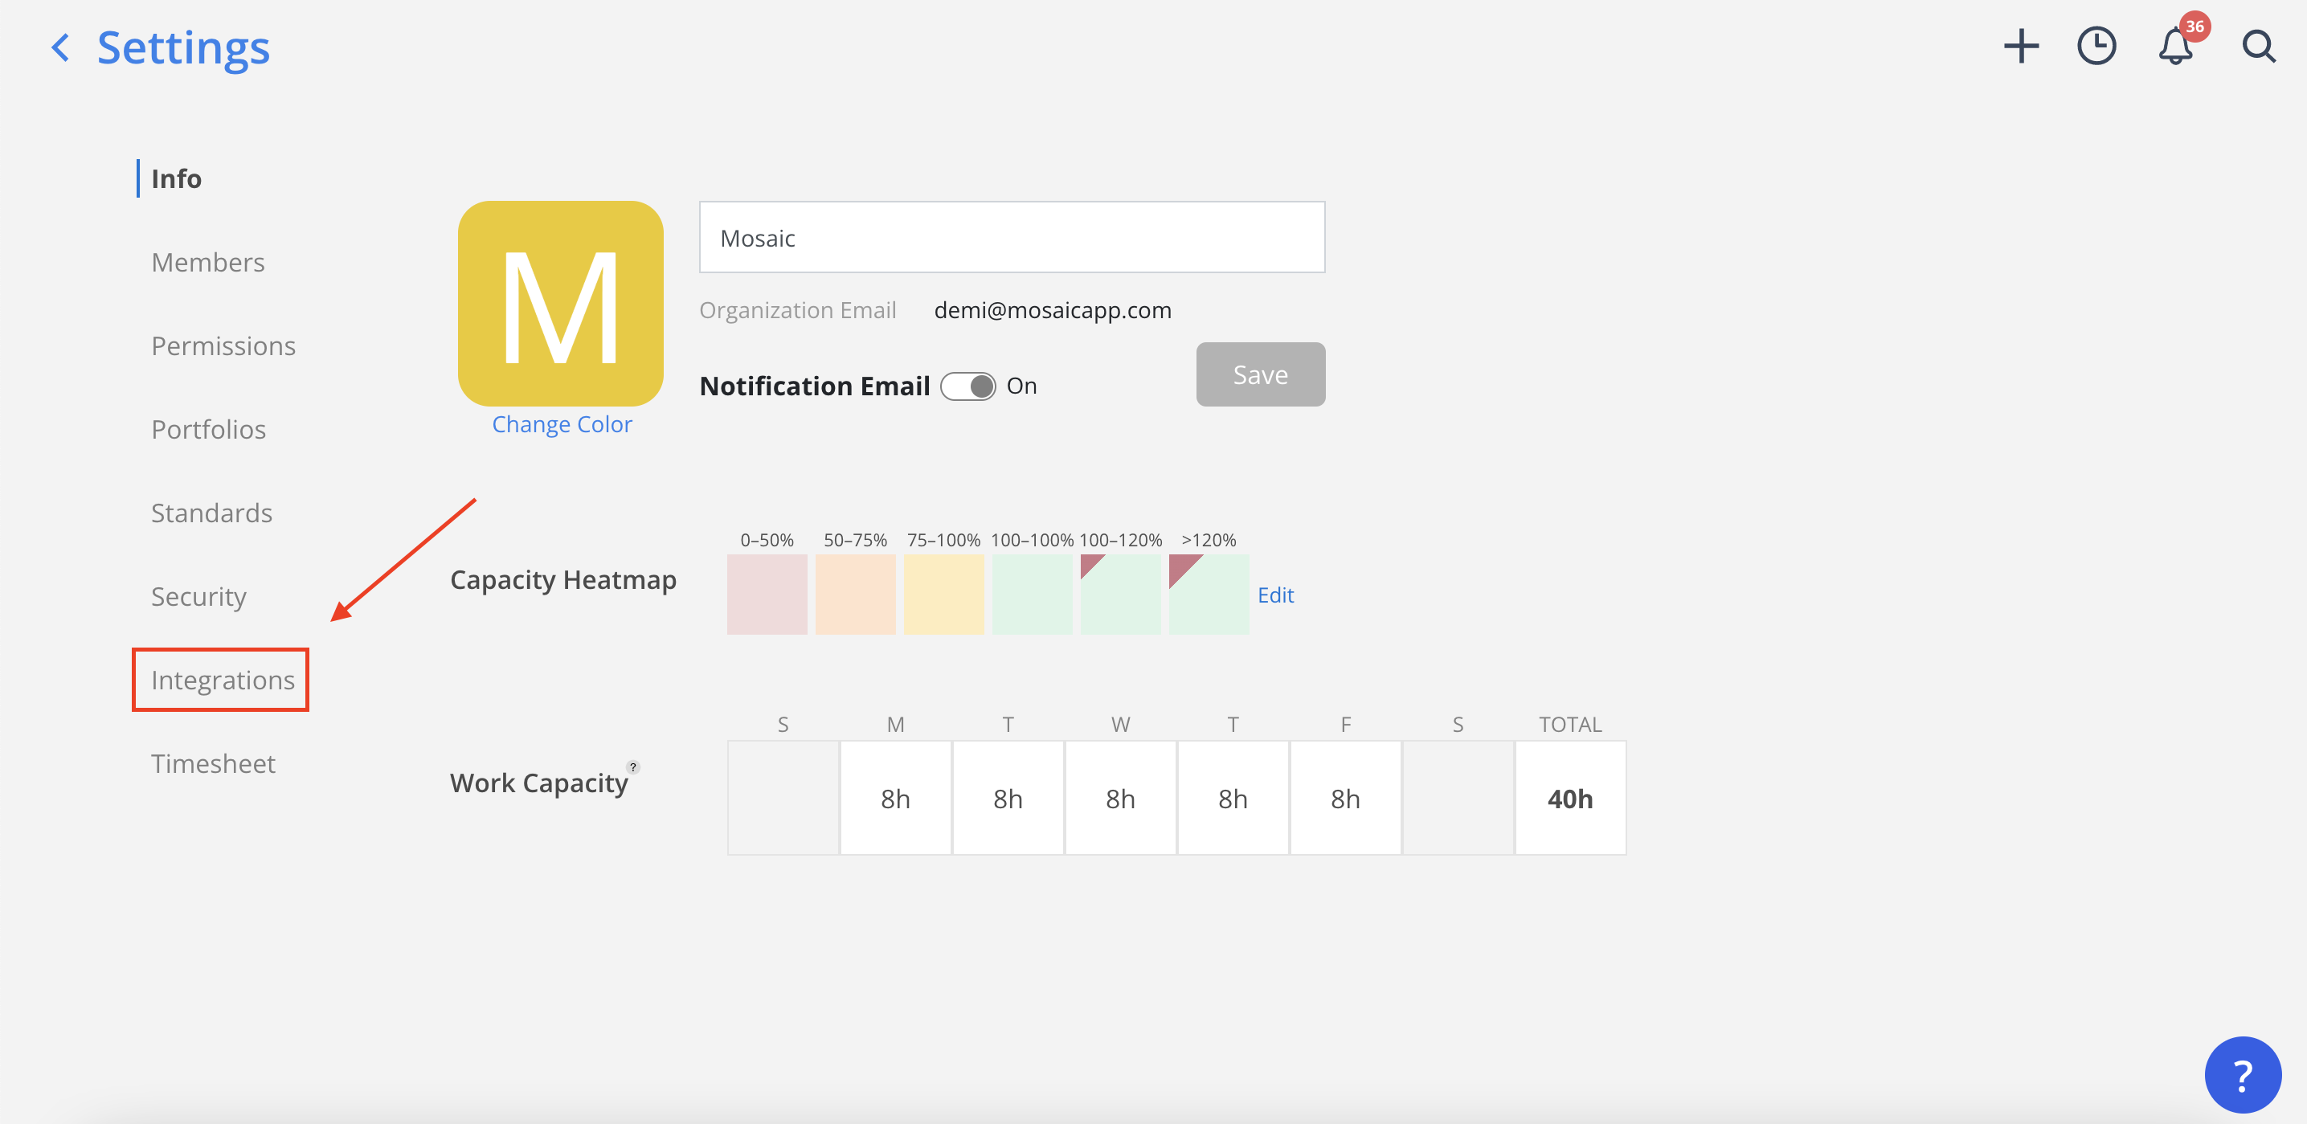Viewport: 2307px width, 1124px height.
Task: Click the Change Color link
Action: 562,424
